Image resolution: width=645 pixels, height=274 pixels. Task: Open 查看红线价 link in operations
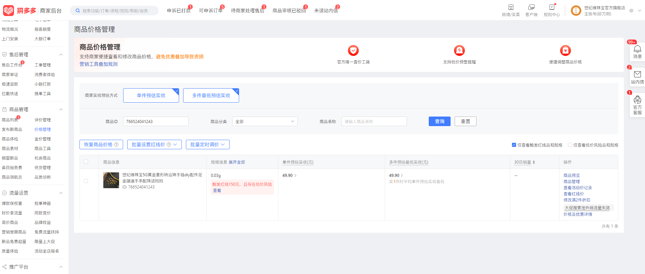pos(573,194)
